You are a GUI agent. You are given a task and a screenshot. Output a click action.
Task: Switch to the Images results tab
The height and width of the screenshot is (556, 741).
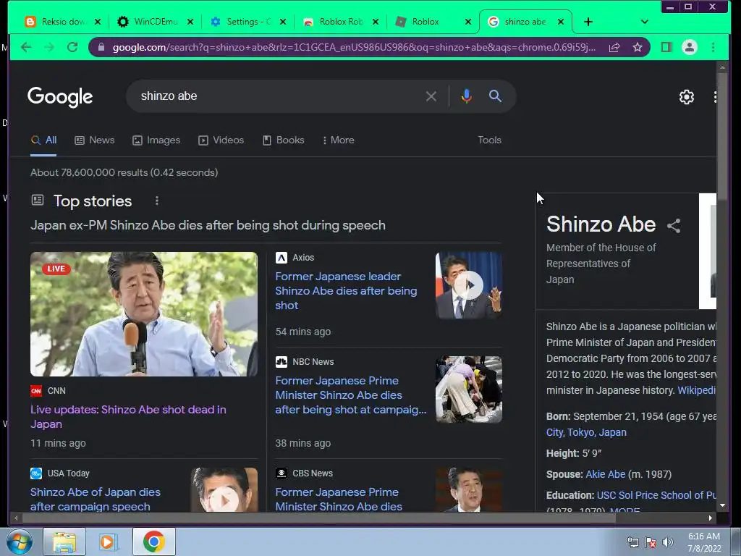[156, 140]
